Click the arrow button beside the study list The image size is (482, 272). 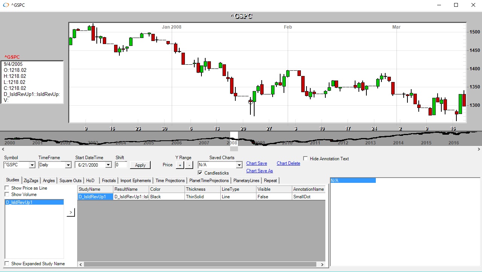coord(71,213)
